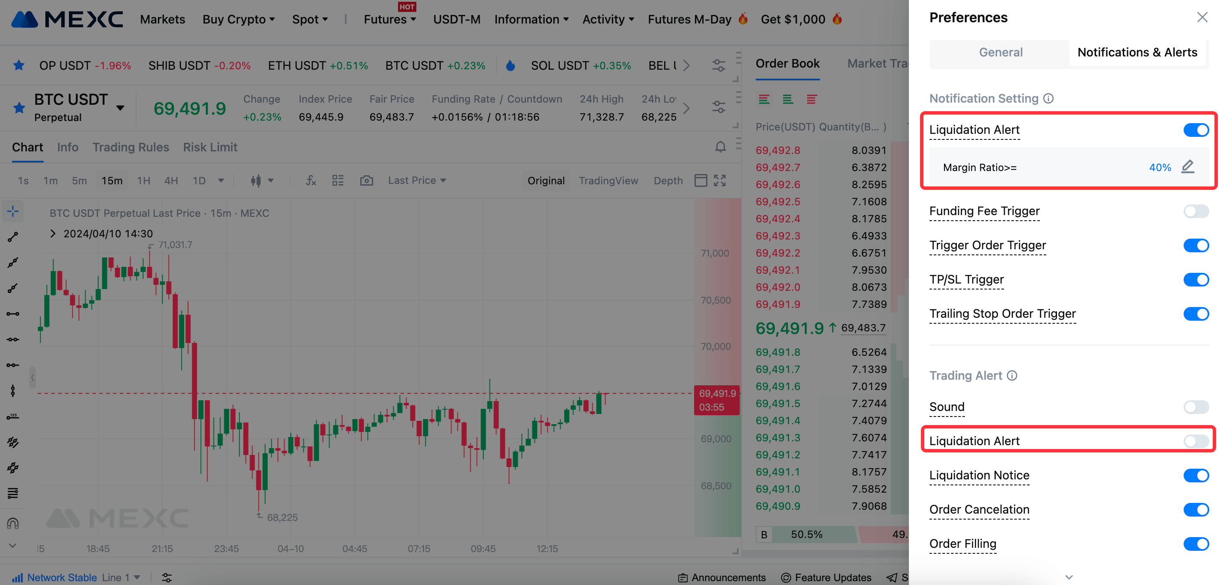Open the Futures menu dropdown
The height and width of the screenshot is (585, 1229).
click(389, 20)
